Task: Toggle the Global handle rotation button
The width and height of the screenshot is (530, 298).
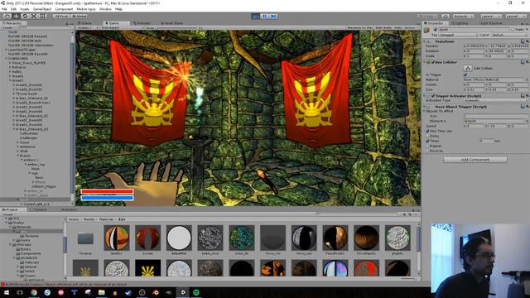Action: [79, 16]
